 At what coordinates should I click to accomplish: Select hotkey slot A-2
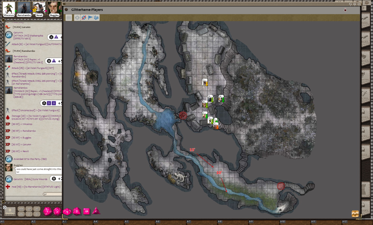tap(46, 222)
